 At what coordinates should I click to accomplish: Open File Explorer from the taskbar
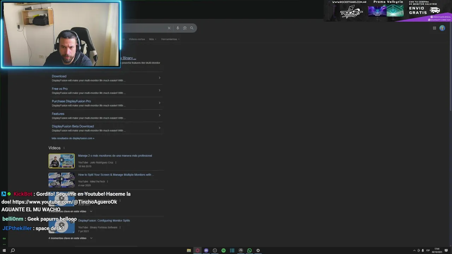click(189, 250)
